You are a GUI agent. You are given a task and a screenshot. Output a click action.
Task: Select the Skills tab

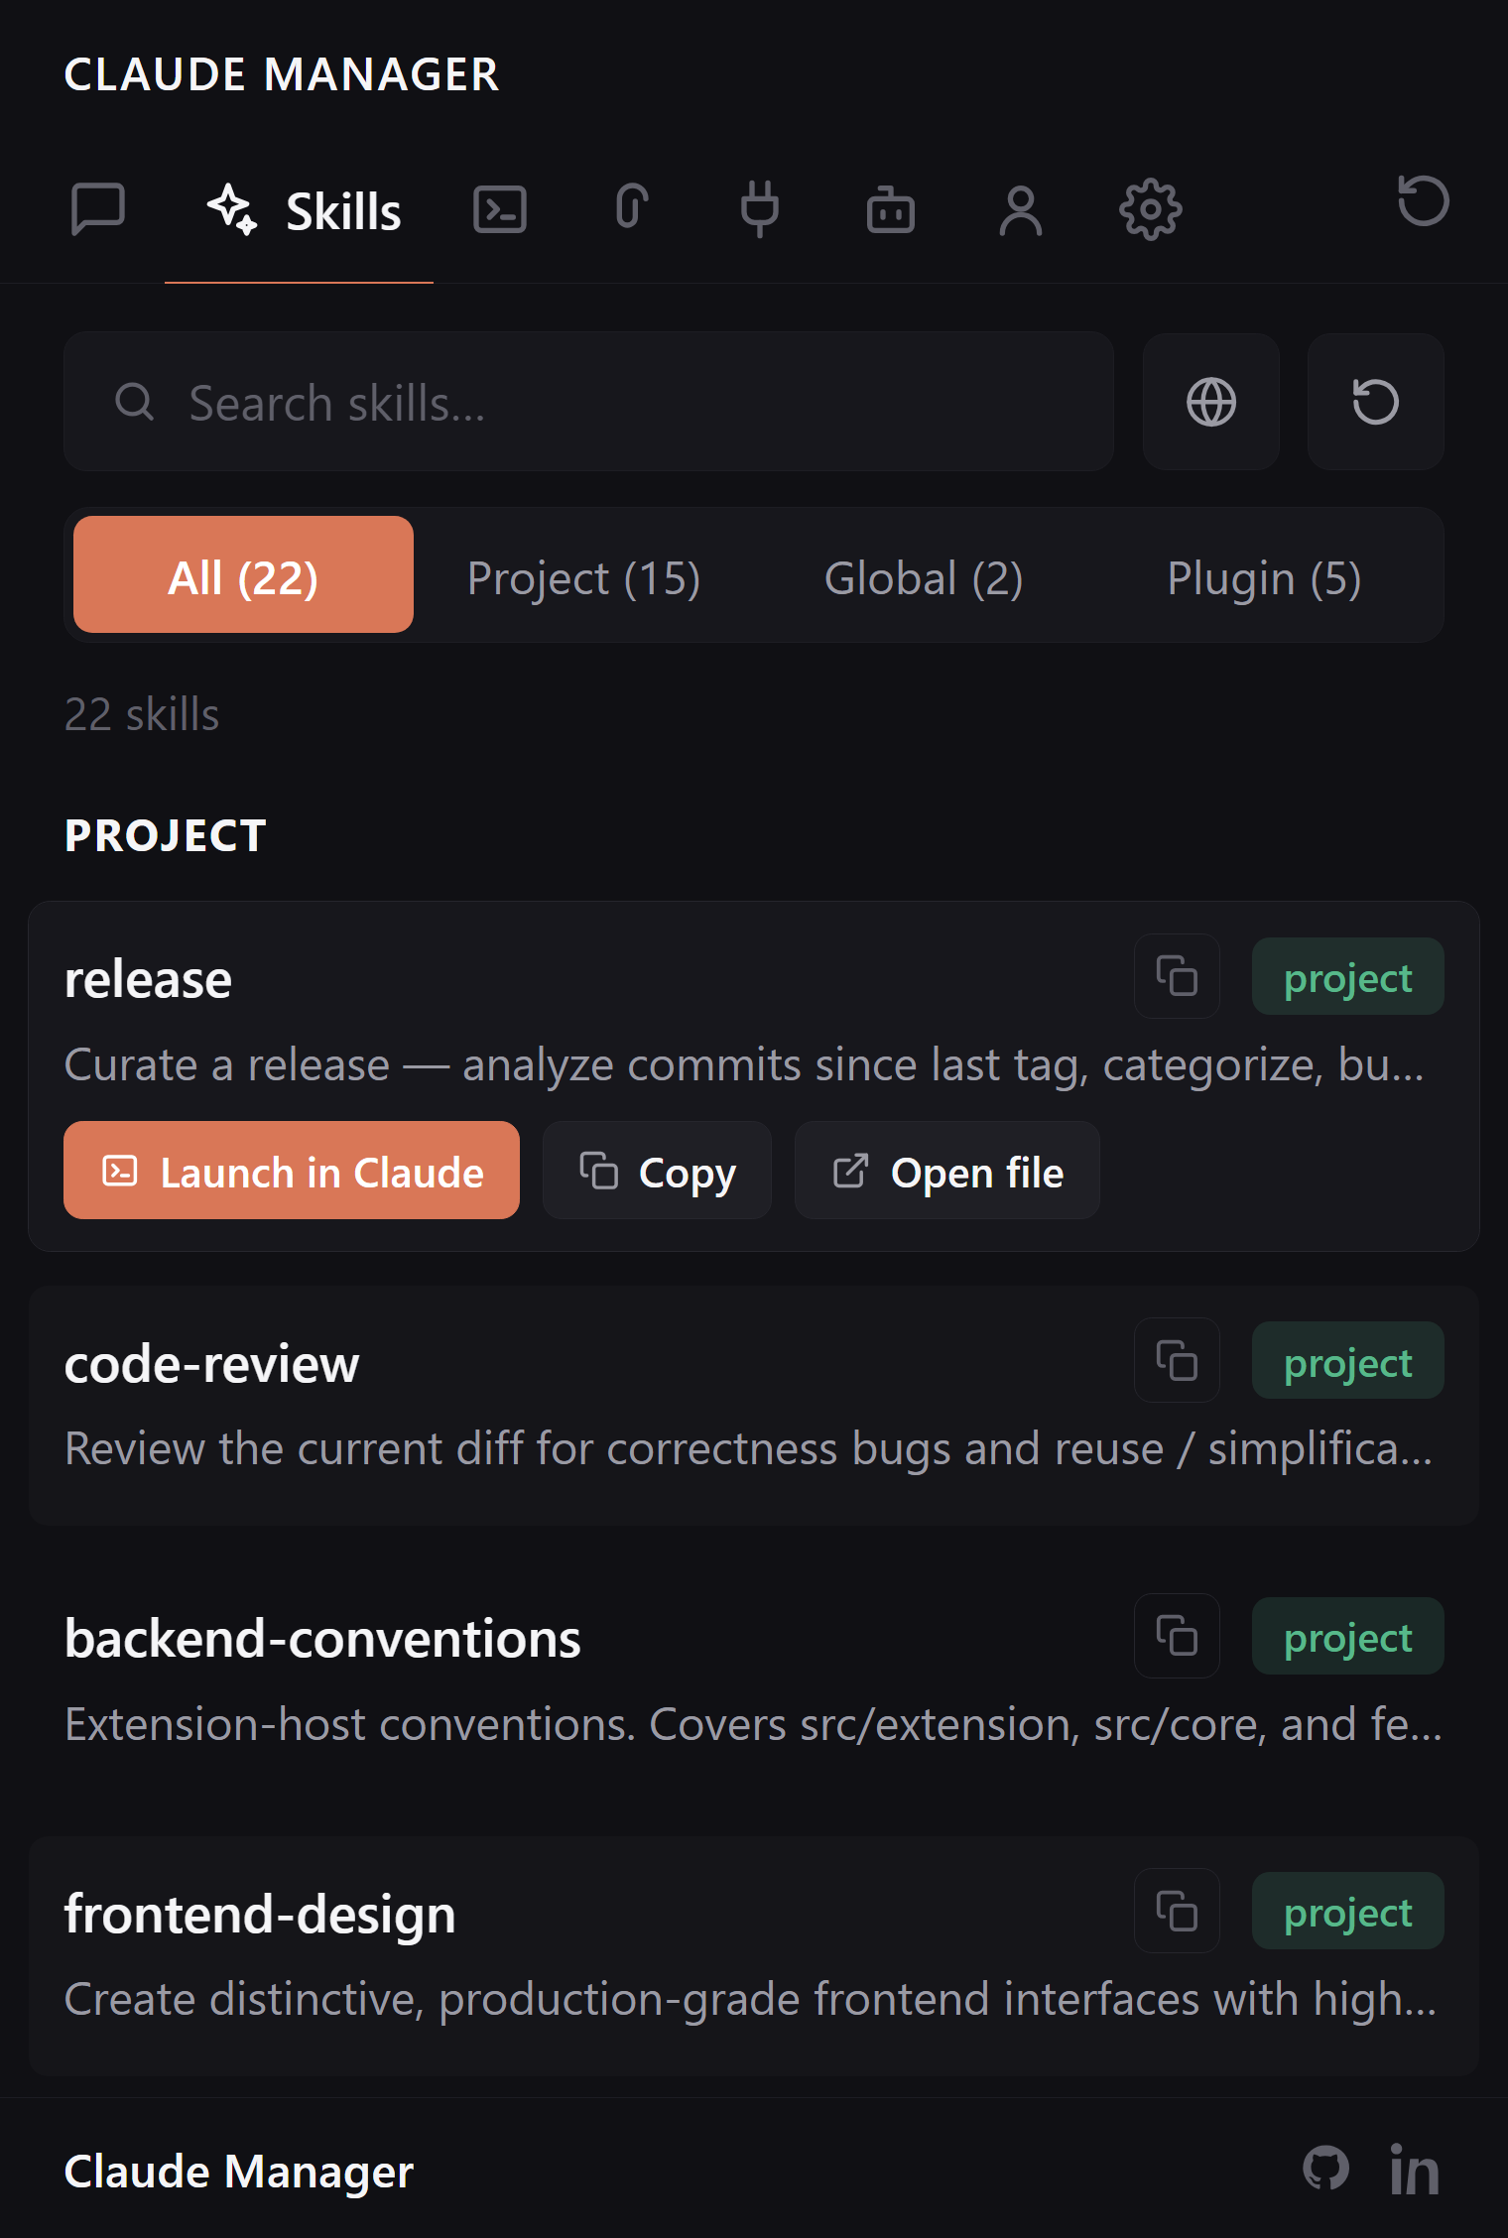pyautogui.click(x=301, y=211)
